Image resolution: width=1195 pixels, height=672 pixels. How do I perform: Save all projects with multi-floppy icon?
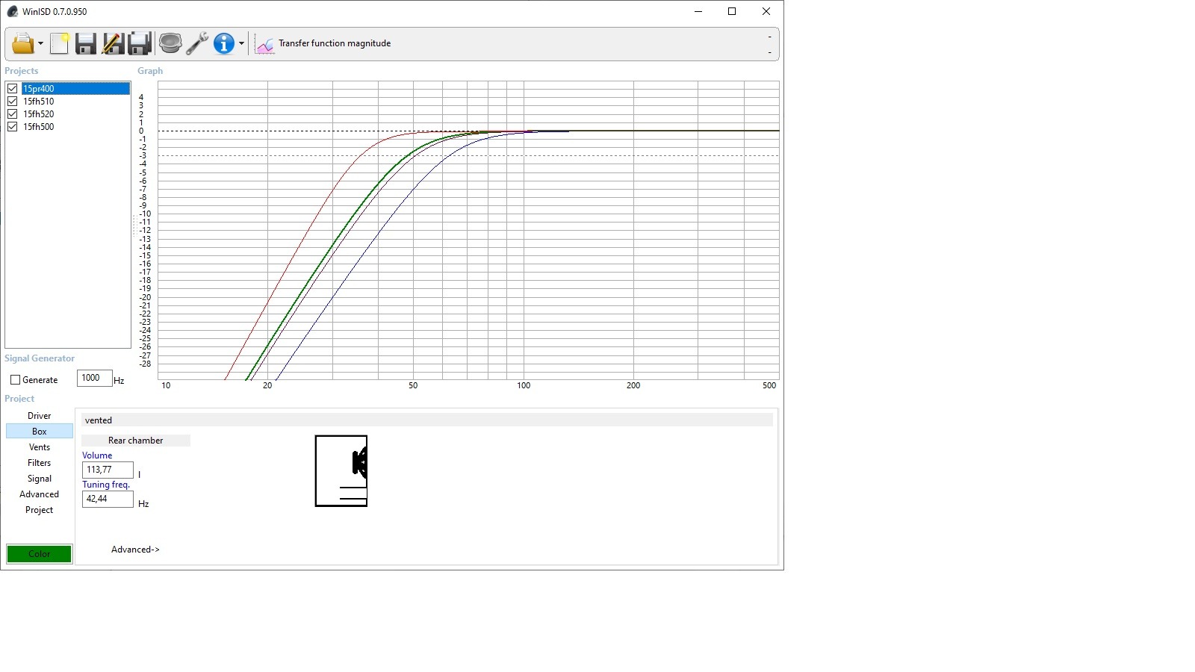[x=140, y=44]
